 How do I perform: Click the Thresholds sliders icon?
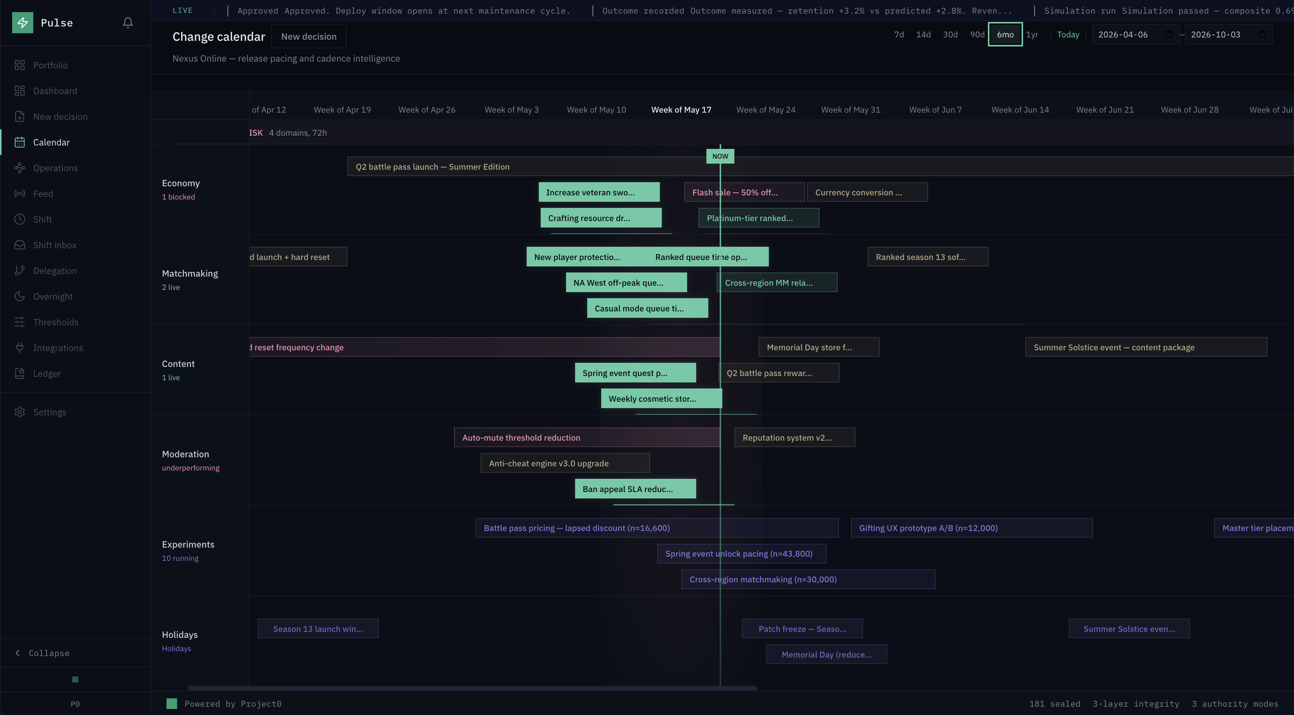click(20, 322)
